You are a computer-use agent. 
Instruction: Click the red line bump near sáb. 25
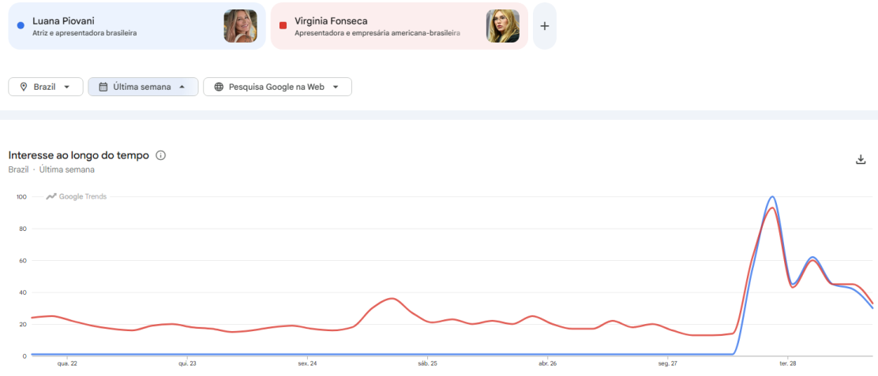[x=392, y=299]
